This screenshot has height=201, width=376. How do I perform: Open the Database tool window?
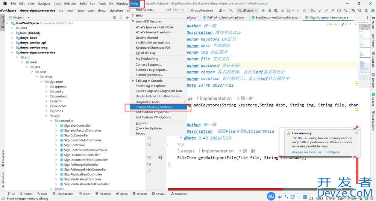[373, 60]
